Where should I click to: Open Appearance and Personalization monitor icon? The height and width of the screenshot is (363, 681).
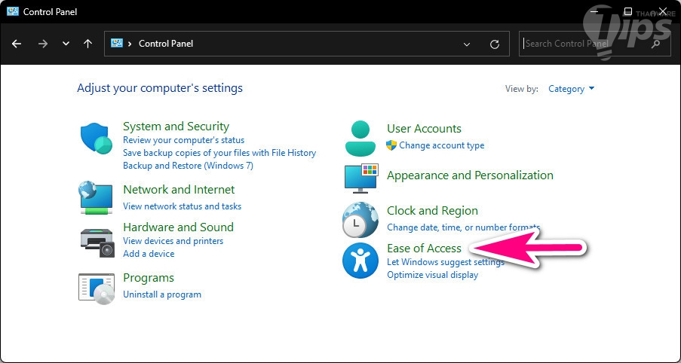coord(360,178)
